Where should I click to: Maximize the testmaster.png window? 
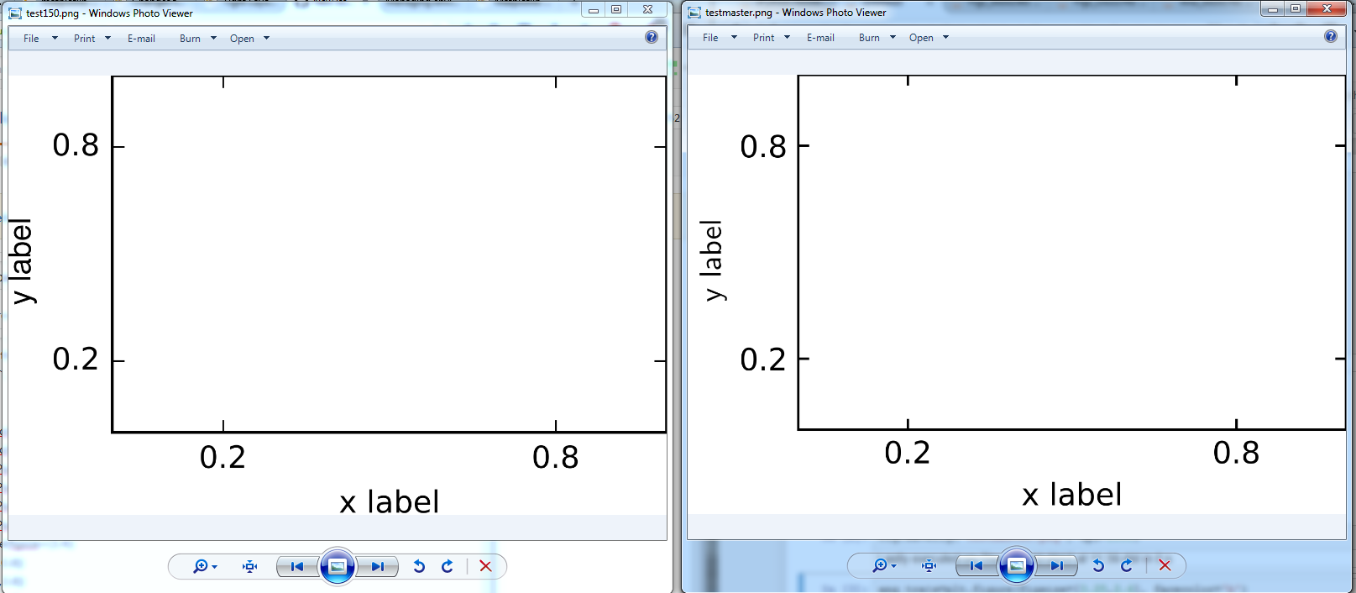1296,9
